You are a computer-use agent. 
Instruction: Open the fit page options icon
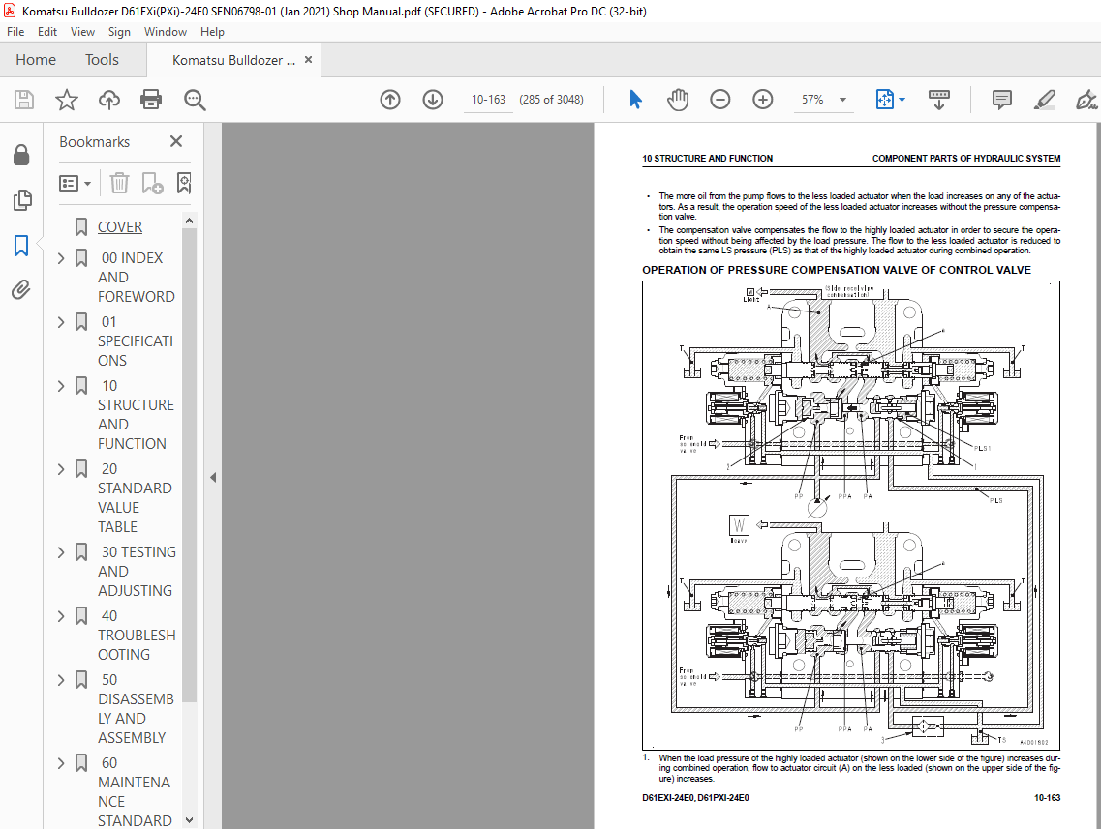point(890,100)
